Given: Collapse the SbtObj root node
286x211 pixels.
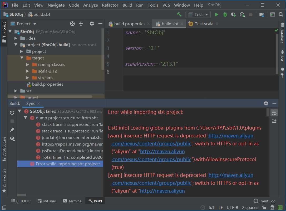Looking at the screenshot, I should (10, 32).
